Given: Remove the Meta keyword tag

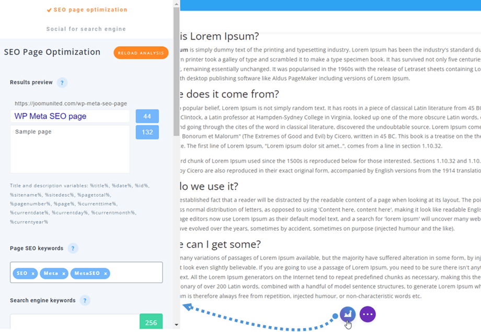Looking at the screenshot, I should (x=64, y=274).
